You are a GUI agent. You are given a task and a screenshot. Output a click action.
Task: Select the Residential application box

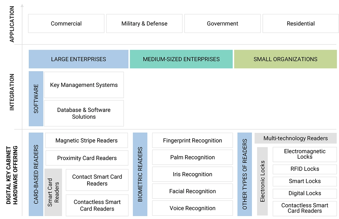(300, 24)
